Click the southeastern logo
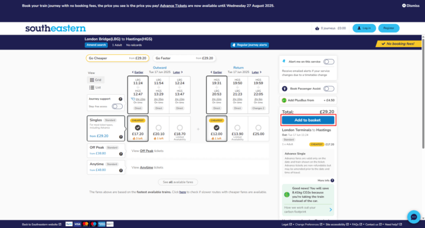This screenshot has height=228, width=425. [x=55, y=28]
